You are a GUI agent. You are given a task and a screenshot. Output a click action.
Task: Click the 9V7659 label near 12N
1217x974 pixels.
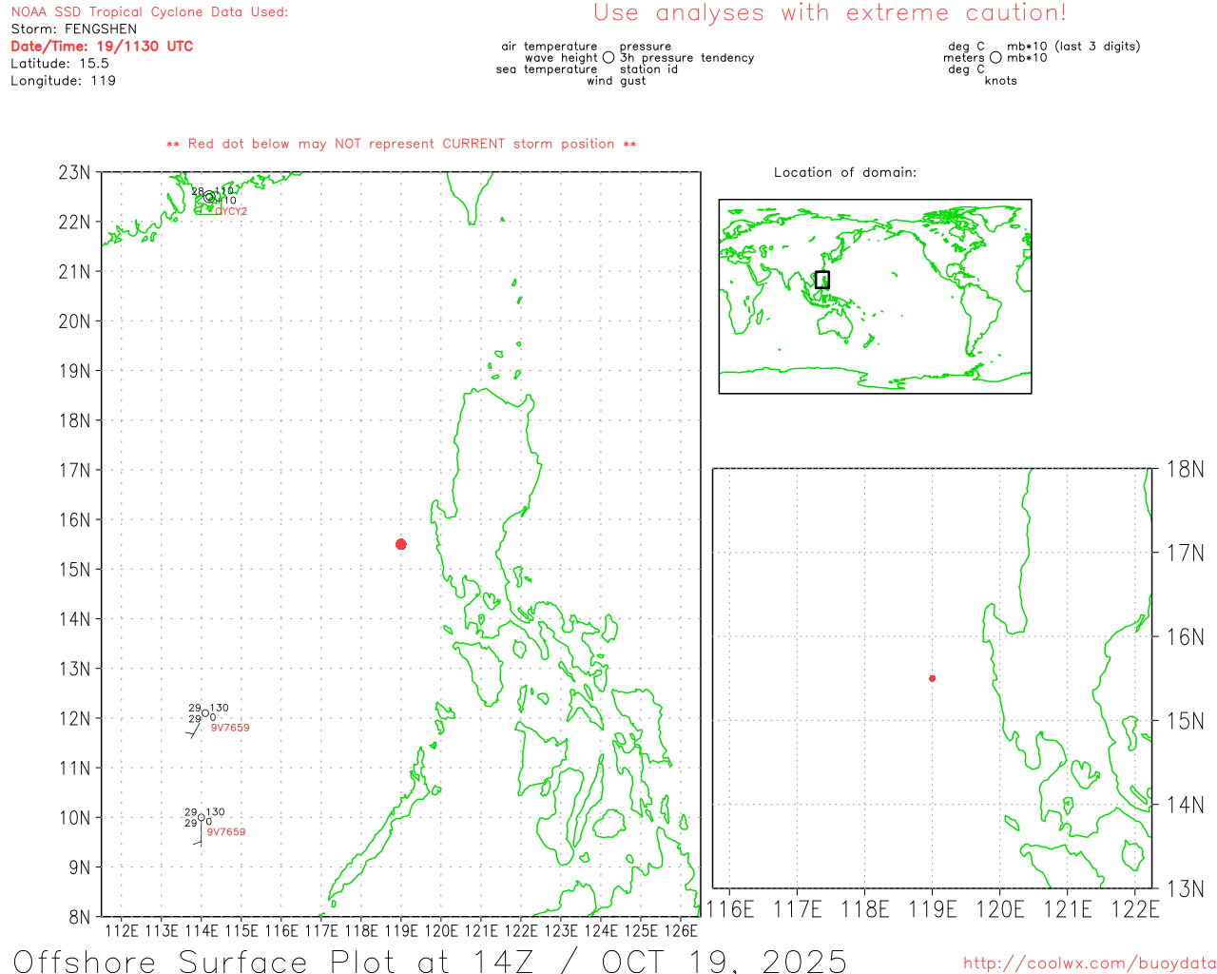click(x=230, y=728)
